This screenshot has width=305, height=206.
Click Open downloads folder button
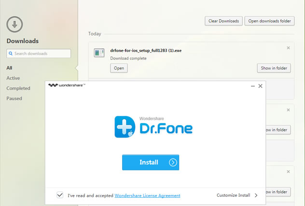[269, 21]
